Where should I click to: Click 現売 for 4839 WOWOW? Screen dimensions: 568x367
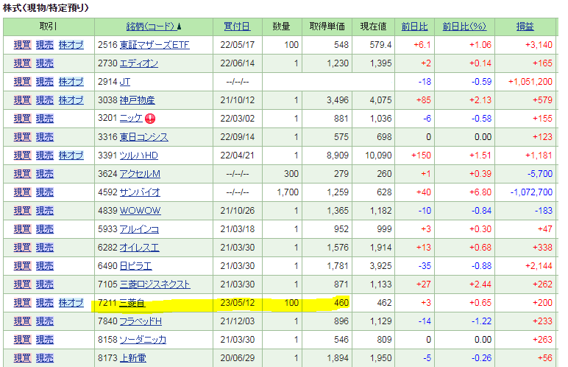coord(45,211)
